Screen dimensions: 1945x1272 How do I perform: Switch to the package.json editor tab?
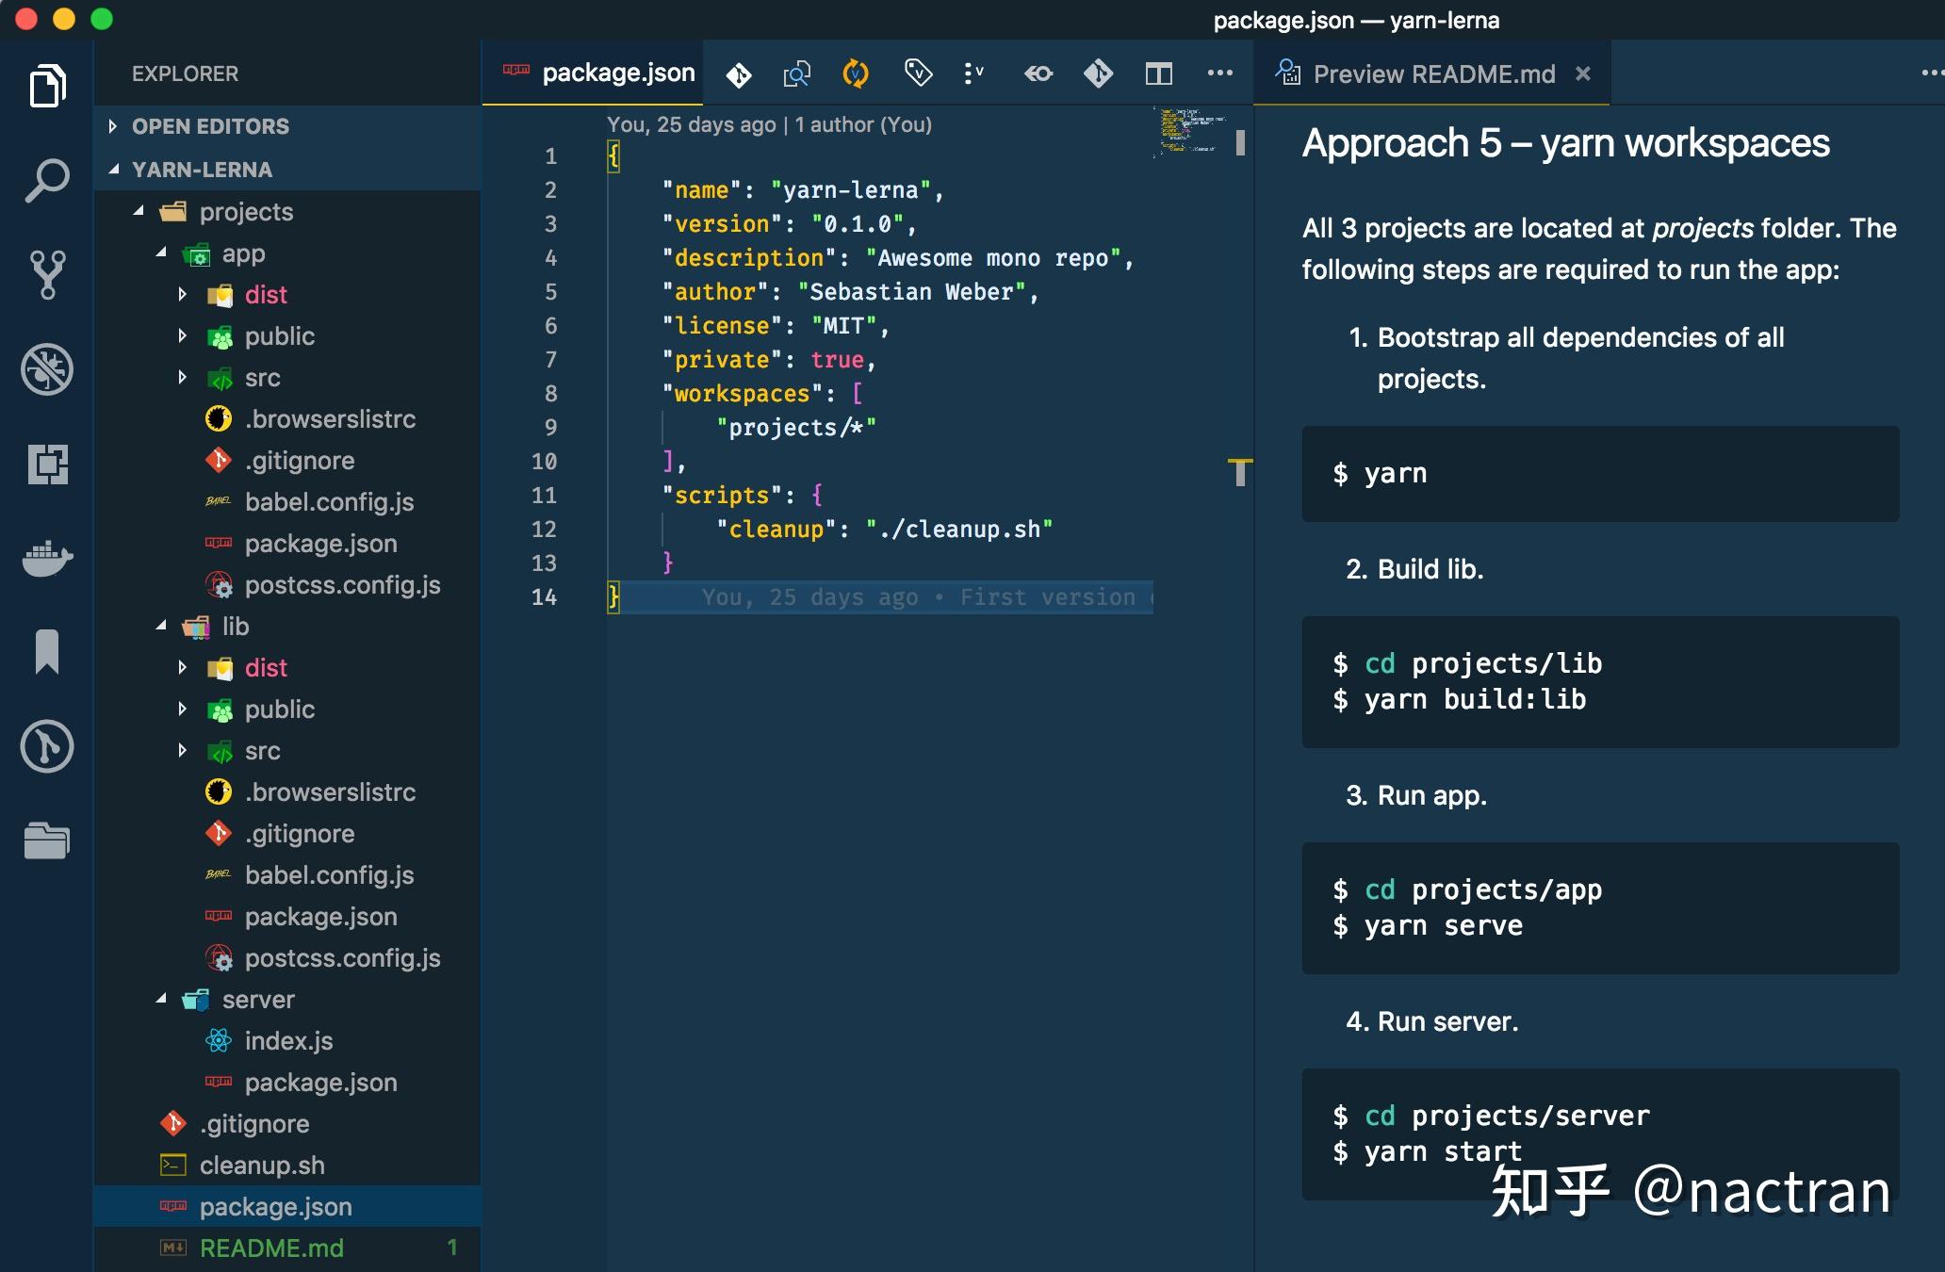617,73
